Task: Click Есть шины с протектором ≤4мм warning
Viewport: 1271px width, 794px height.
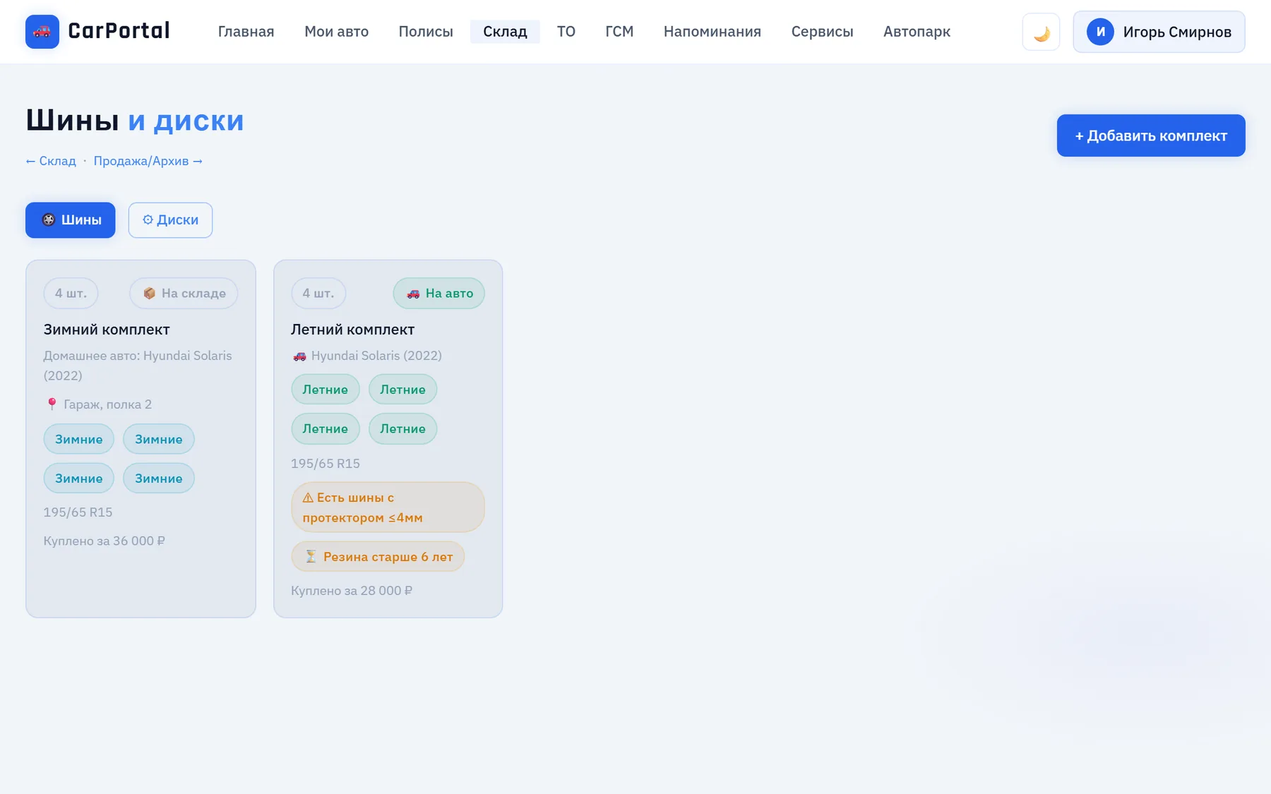Action: tap(388, 507)
